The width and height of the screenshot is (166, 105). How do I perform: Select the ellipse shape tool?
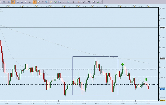pos(84,2)
